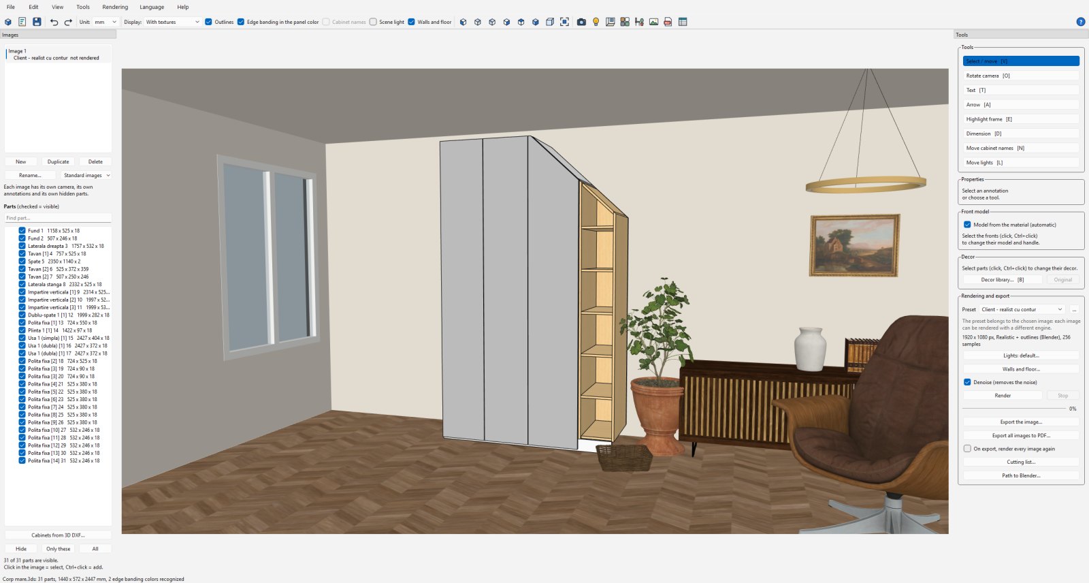Screen dimensions: 1089x583
Task: Toggle Denoise (removes the noise) checkbox
Action: click(x=967, y=382)
